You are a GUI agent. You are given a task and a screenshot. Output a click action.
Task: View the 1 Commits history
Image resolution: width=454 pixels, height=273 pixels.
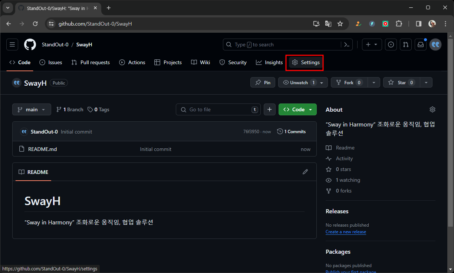point(292,132)
